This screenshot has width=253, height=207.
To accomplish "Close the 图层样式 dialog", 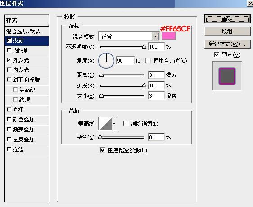I will 250,4.
